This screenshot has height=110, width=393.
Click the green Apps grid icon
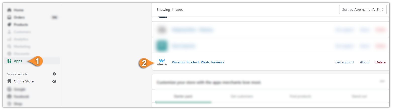[x=9, y=61]
